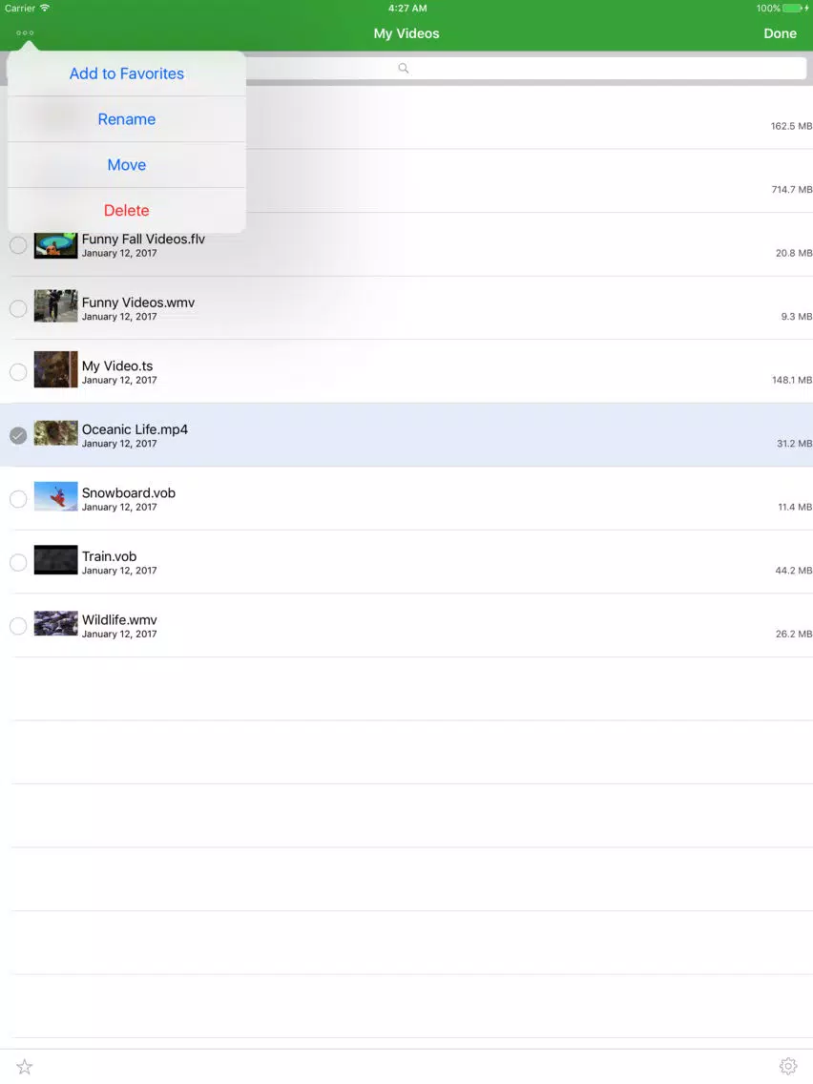Click the 162.5 MB file size
813x1084 pixels.
[x=792, y=126]
